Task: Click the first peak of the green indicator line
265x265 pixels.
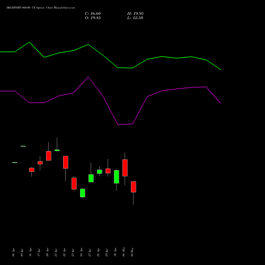Action: pyautogui.click(x=29, y=42)
